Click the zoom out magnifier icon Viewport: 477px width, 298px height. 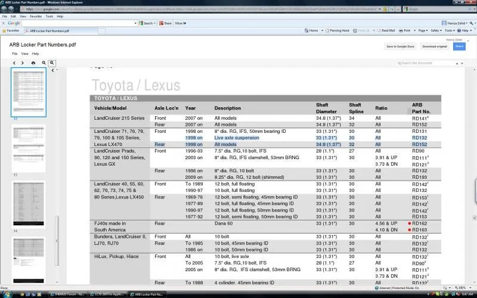click(x=44, y=63)
